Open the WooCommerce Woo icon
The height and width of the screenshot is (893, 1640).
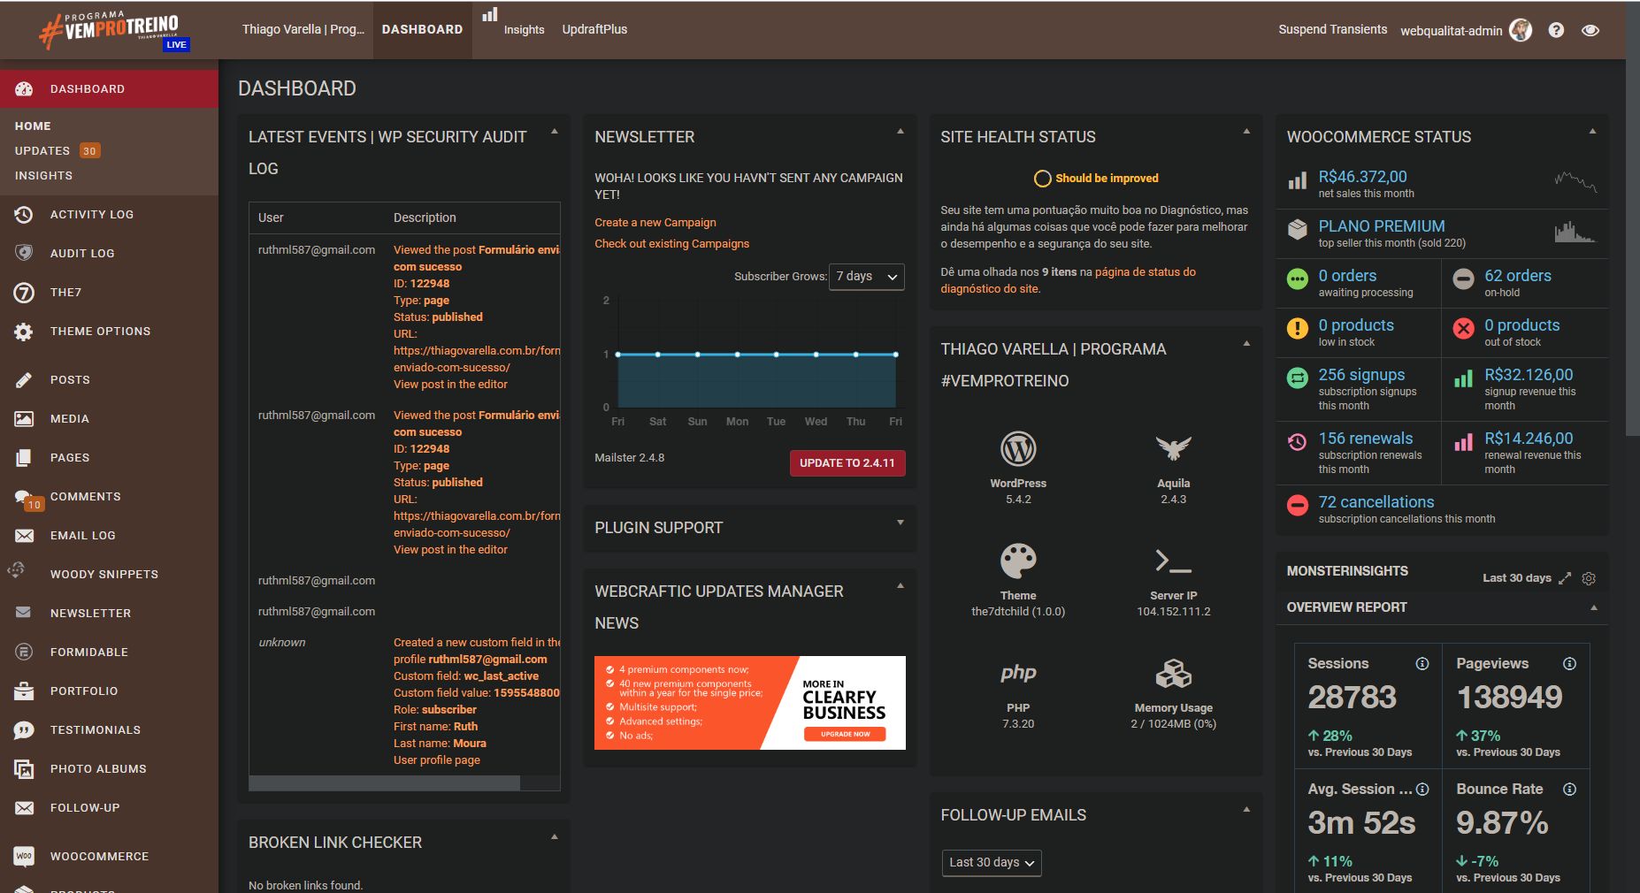[x=24, y=856]
